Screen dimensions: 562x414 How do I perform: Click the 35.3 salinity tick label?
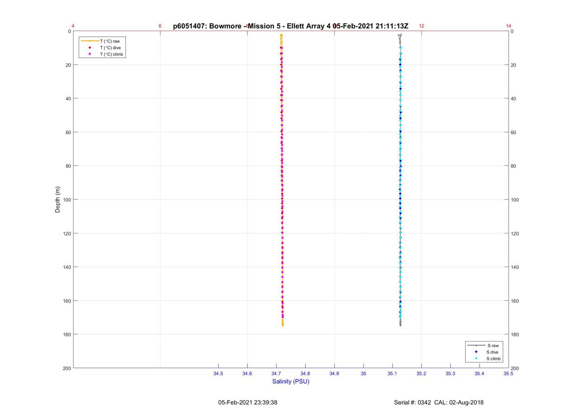pyautogui.click(x=451, y=373)
